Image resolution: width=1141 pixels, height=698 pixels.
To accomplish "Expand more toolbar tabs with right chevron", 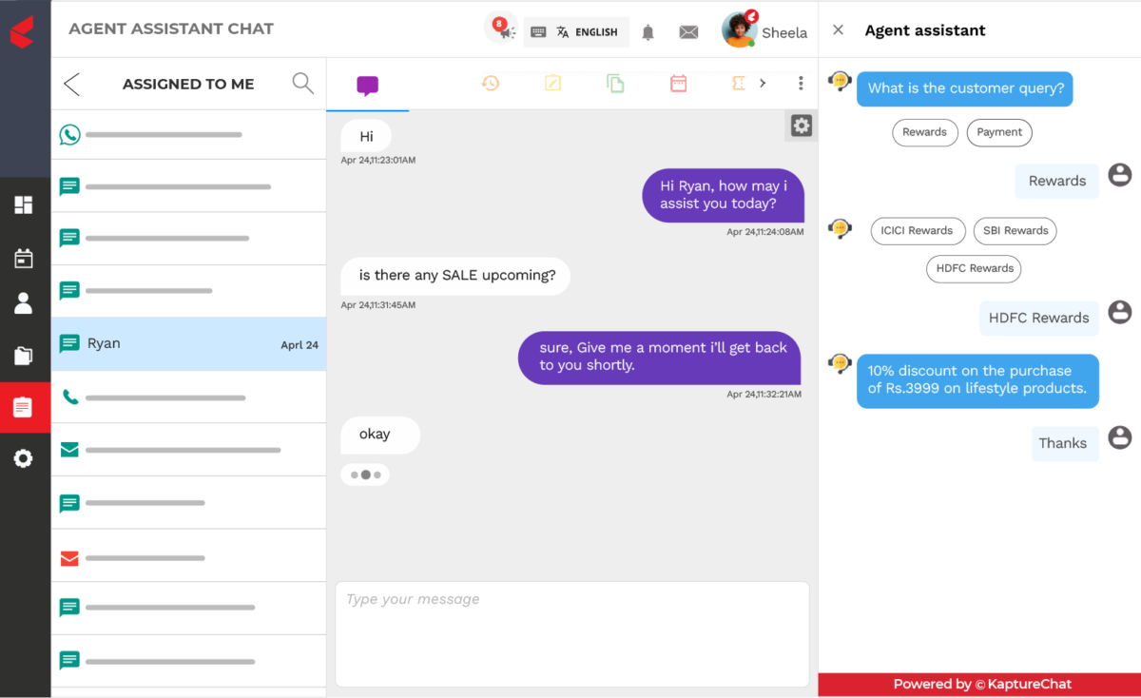I will 763,84.
